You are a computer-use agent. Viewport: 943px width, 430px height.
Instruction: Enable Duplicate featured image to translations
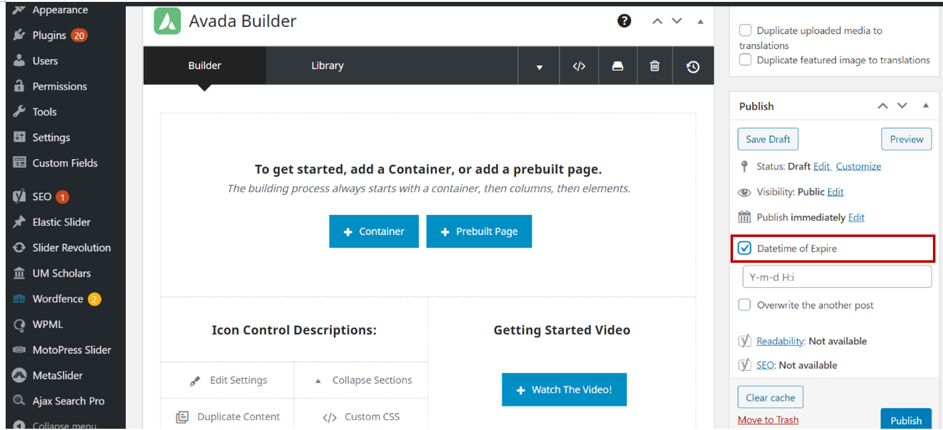[745, 60]
